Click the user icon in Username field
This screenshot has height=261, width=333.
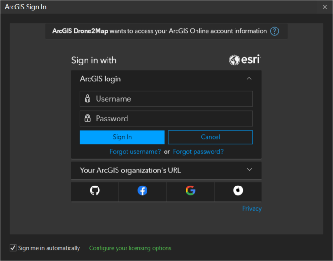pyautogui.click(x=88, y=99)
